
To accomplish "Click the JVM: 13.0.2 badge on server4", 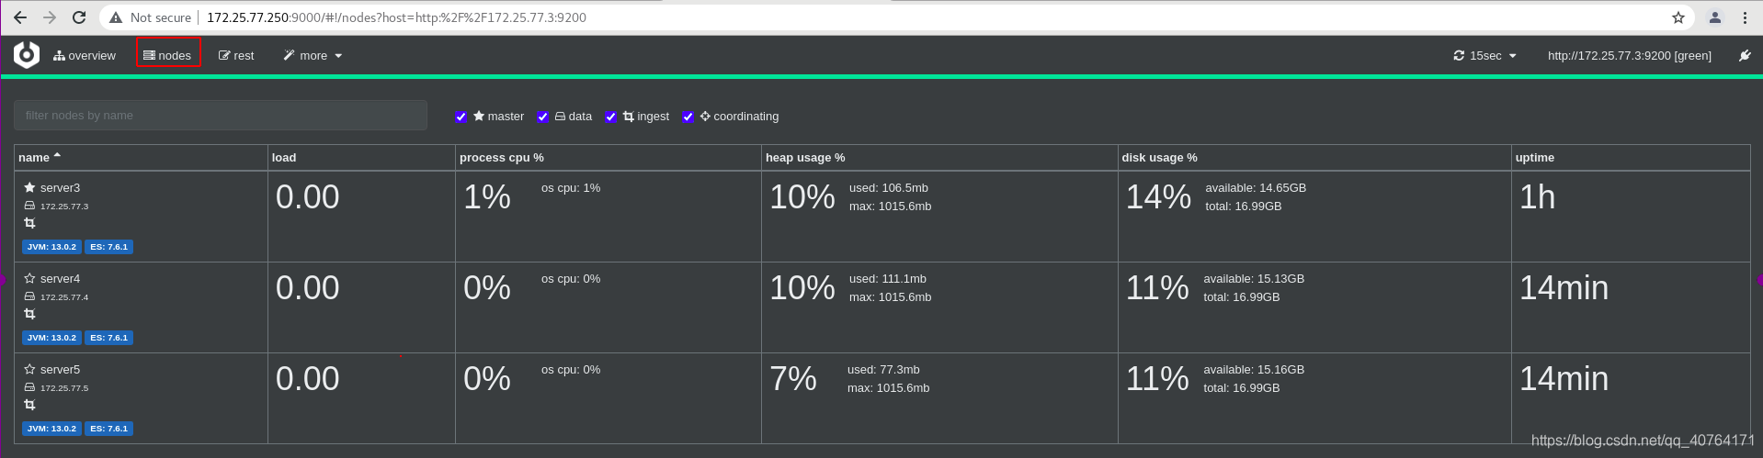I will click(51, 338).
